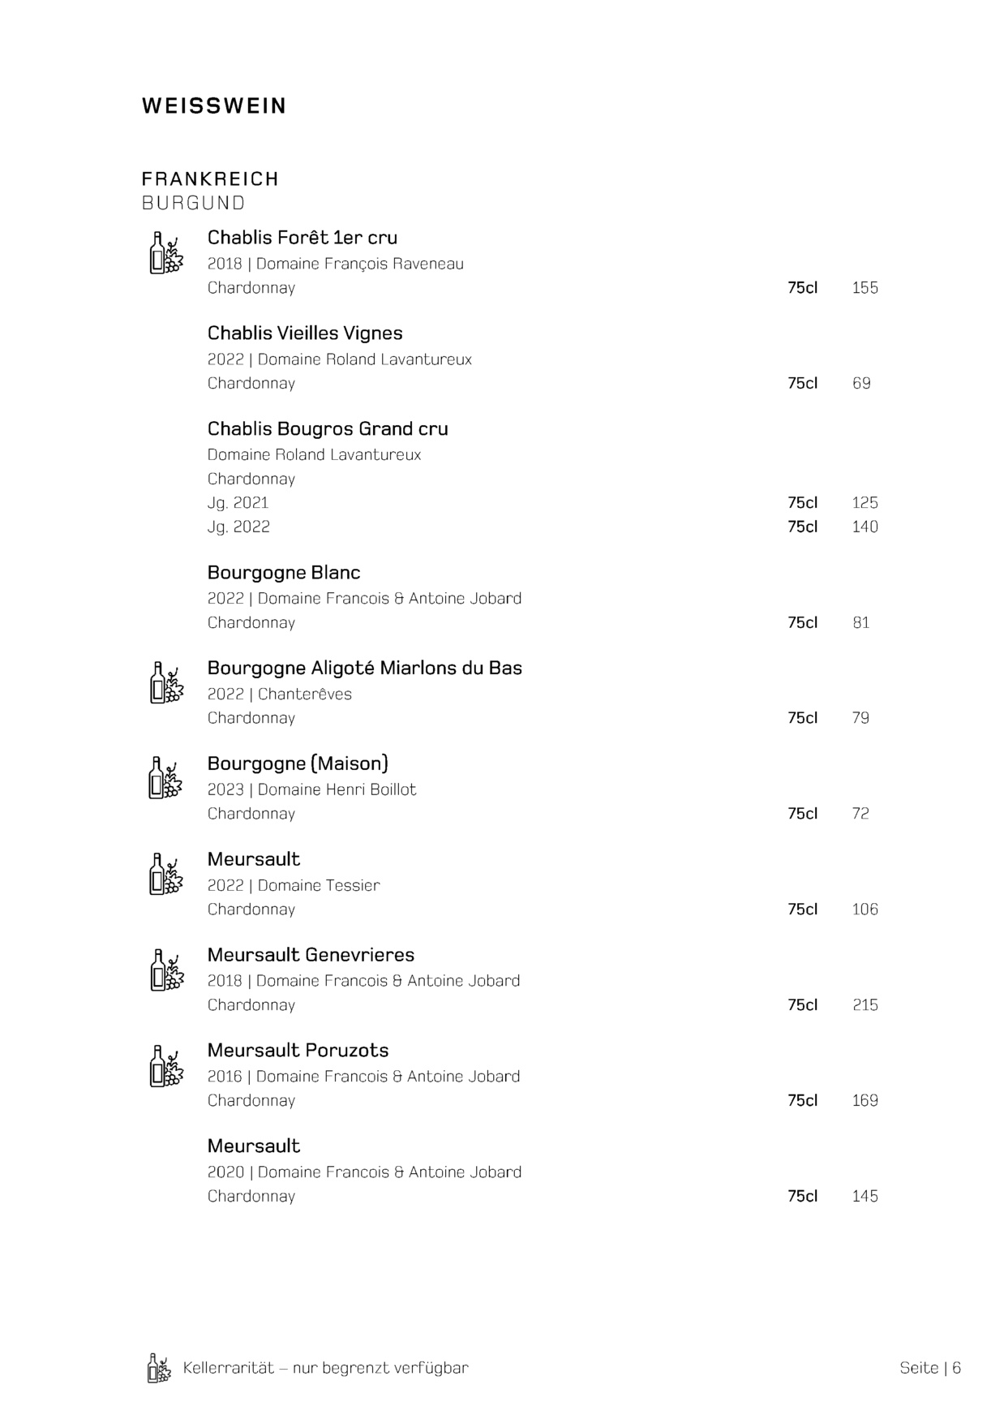
Task: Click the price 215 for Meursault Genevrieres
Action: point(864,1005)
